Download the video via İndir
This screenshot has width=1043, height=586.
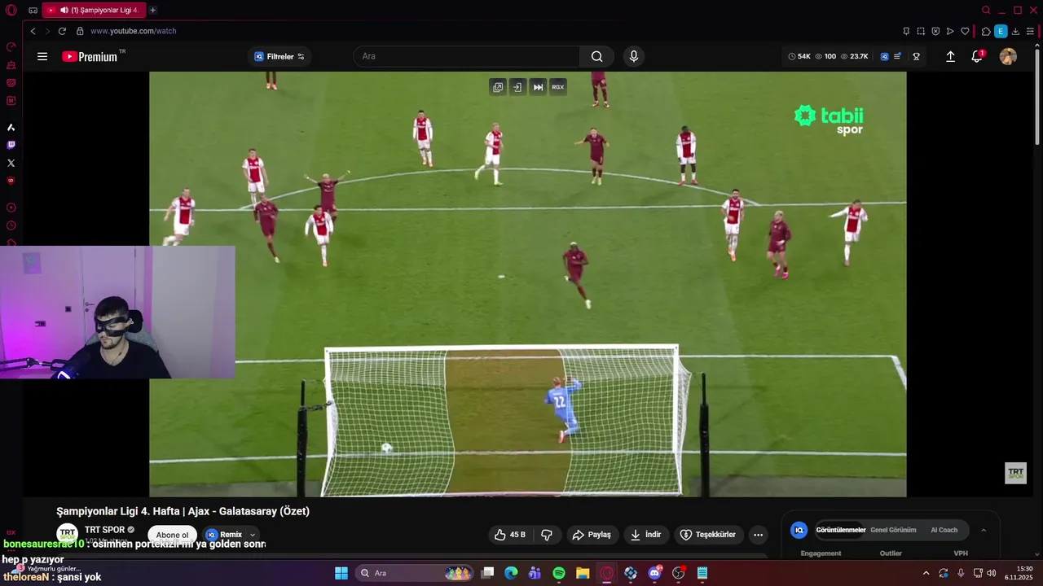point(646,535)
